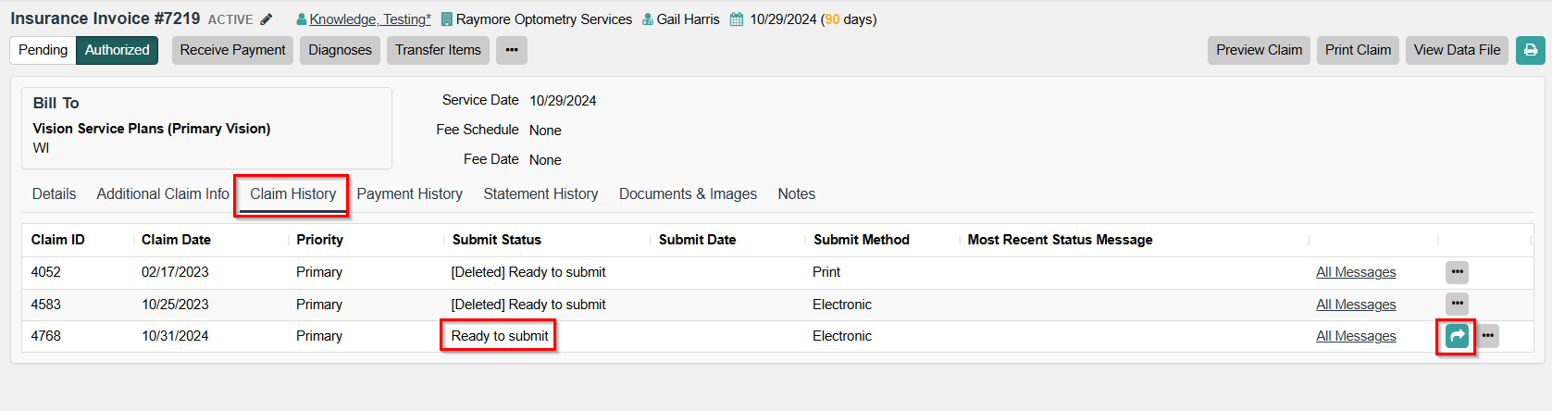Sort by the Claim Date column header
Image resolution: width=1552 pixels, height=411 pixels.
click(176, 240)
